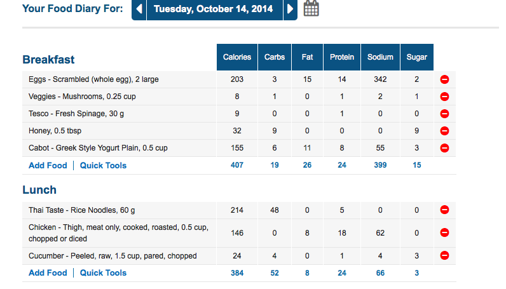
Task: Select the Calories column header
Action: (237, 57)
